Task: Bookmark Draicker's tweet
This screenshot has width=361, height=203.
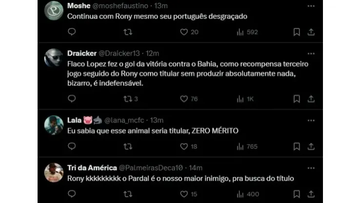Action: click(x=297, y=99)
